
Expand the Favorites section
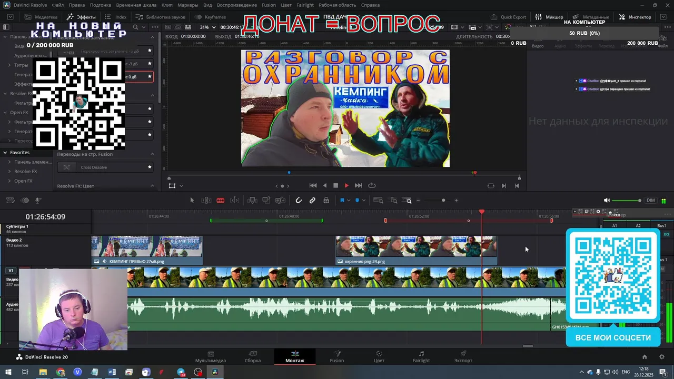click(5, 152)
